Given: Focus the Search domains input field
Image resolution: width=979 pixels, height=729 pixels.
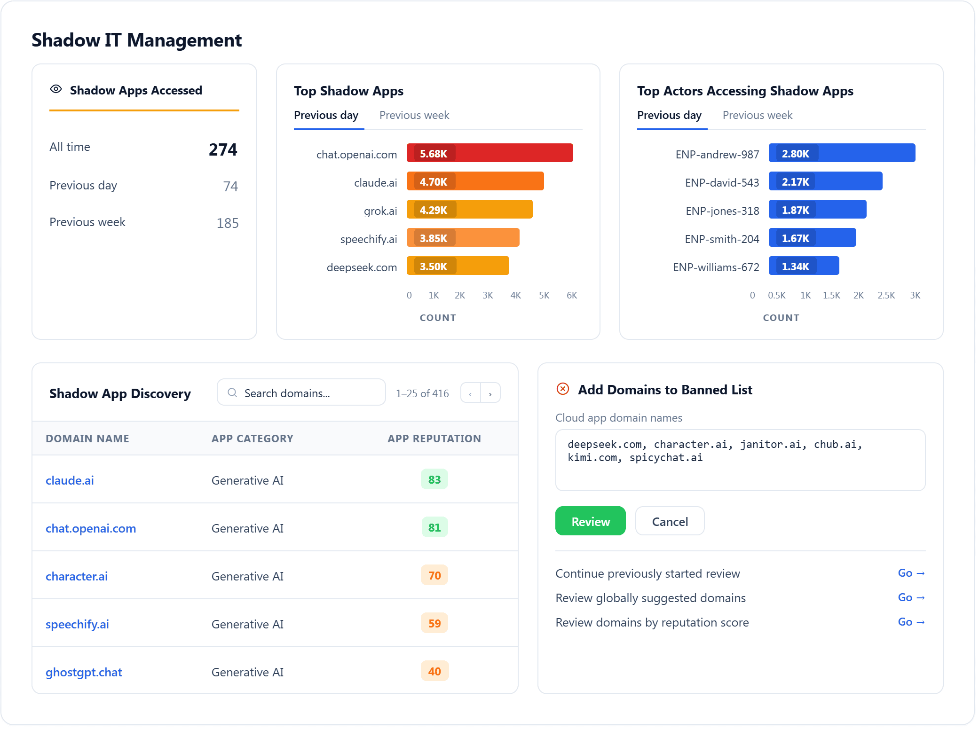Looking at the screenshot, I should click(x=301, y=392).
